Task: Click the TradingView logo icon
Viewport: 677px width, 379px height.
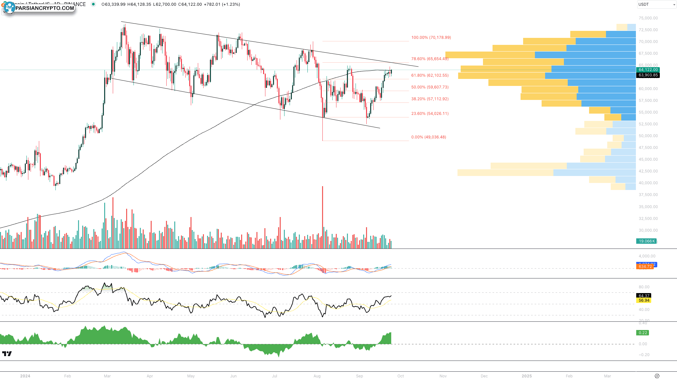Action: [7, 354]
